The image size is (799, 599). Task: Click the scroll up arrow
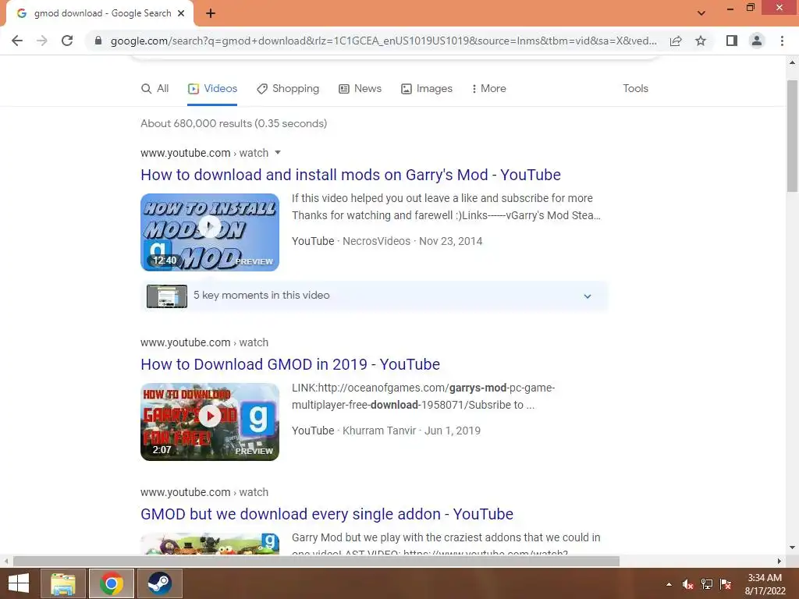pos(792,62)
